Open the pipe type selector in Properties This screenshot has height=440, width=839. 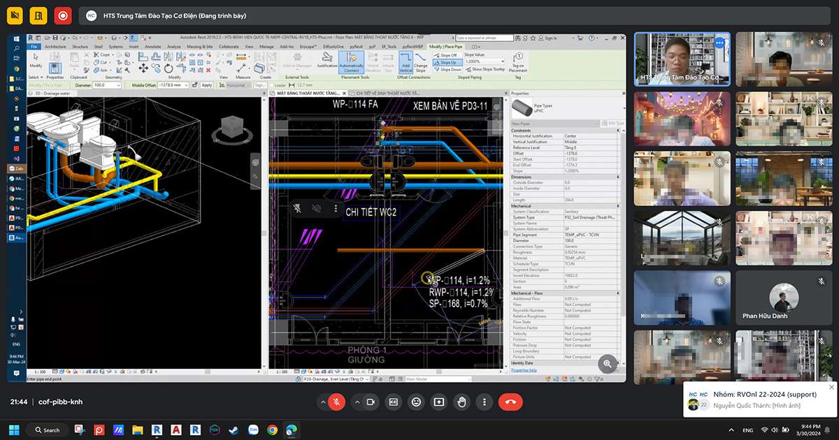(x=566, y=108)
